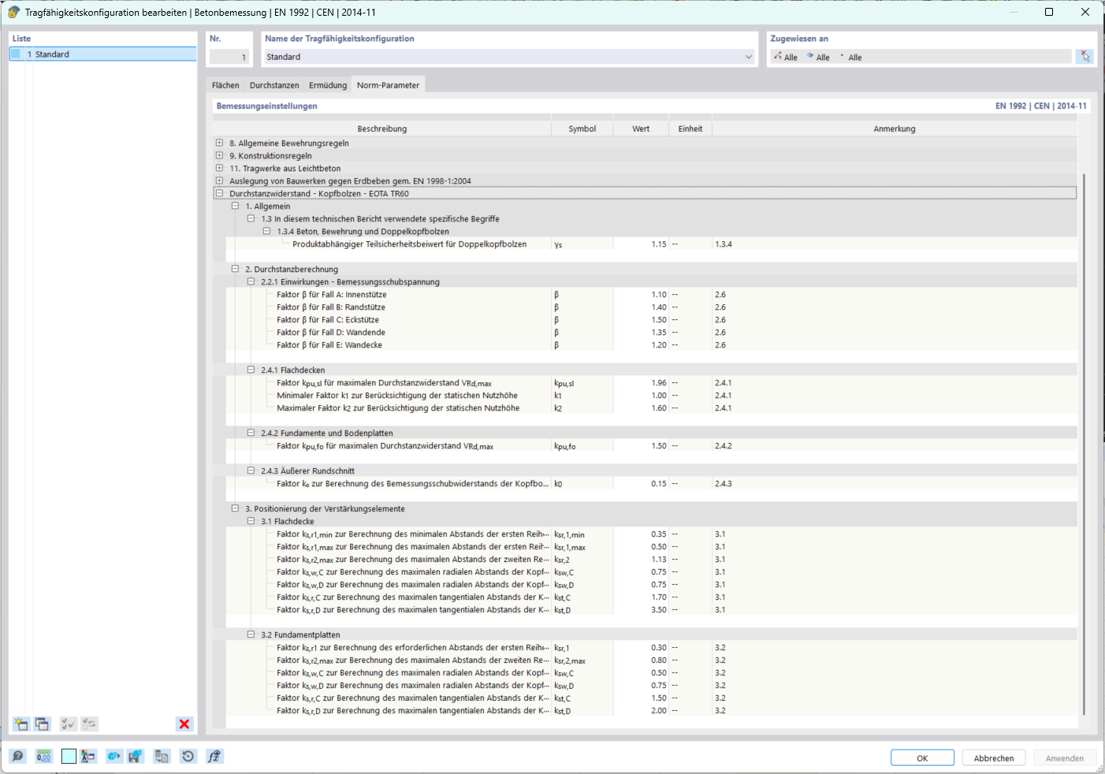Viewport: 1105px width, 774px height.
Task: Open the configuration name dropdown
Action: pos(749,57)
